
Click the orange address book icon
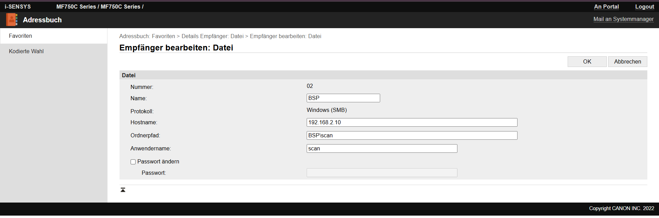pyautogui.click(x=12, y=20)
